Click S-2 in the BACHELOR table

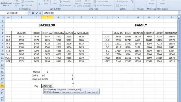point(8,51)
